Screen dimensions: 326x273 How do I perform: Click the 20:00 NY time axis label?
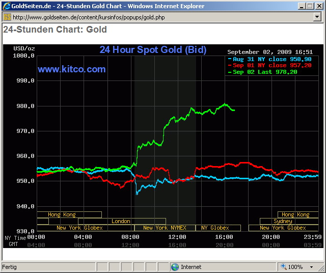(x=271, y=237)
